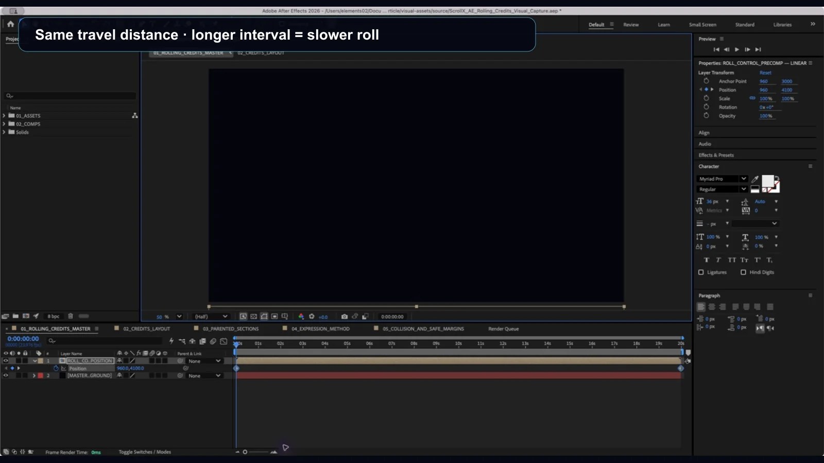Pick font color with Character eyedropper

click(x=755, y=179)
